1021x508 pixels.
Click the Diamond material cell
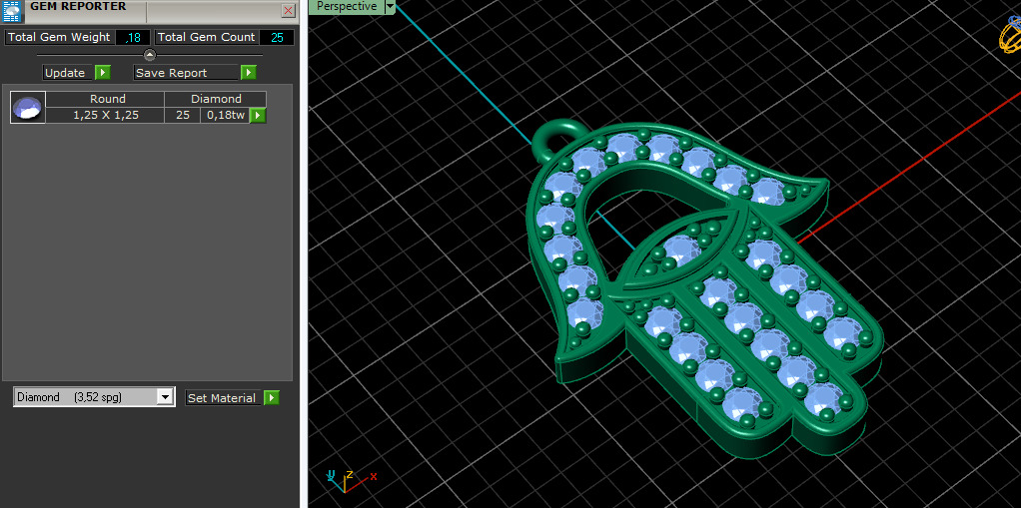pos(216,99)
